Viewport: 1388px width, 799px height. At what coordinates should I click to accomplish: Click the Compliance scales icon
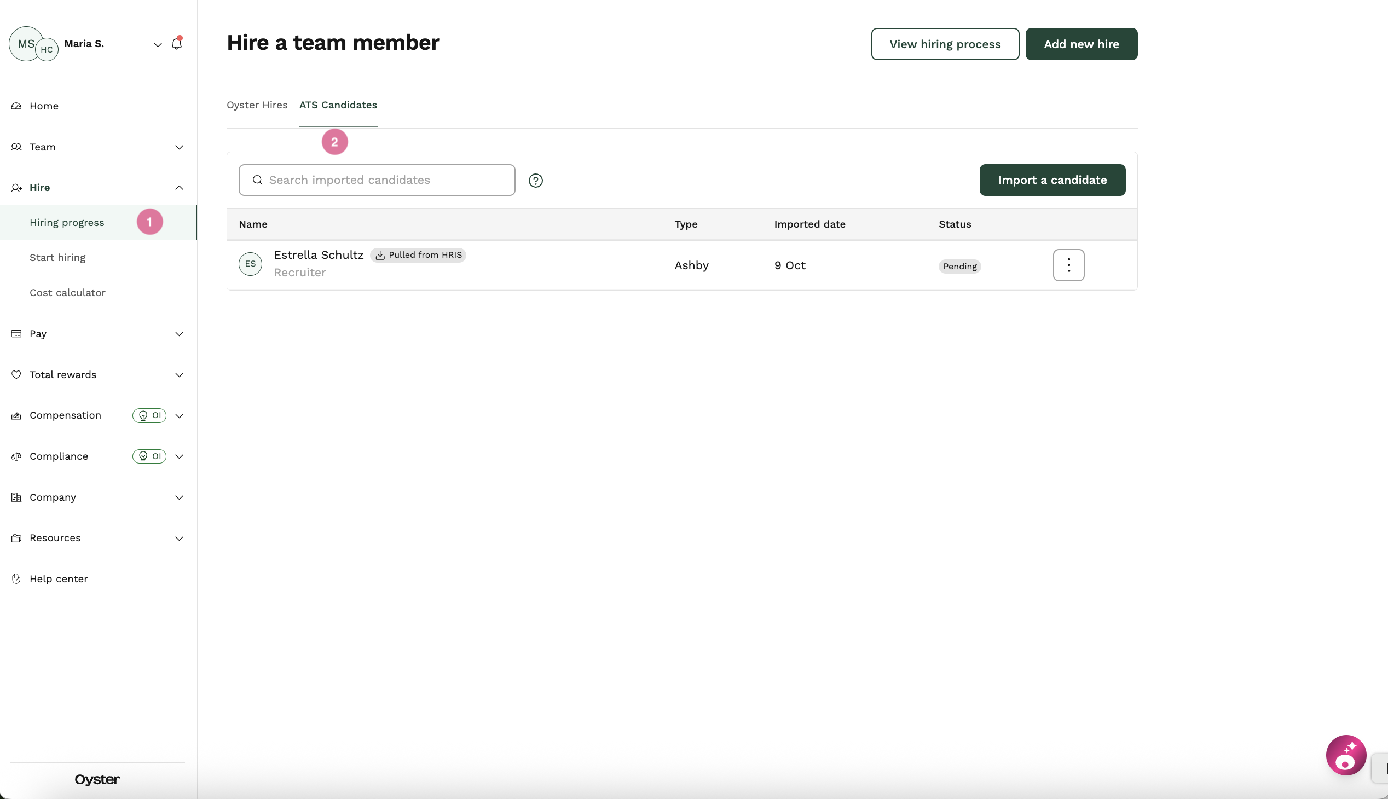[16, 456]
